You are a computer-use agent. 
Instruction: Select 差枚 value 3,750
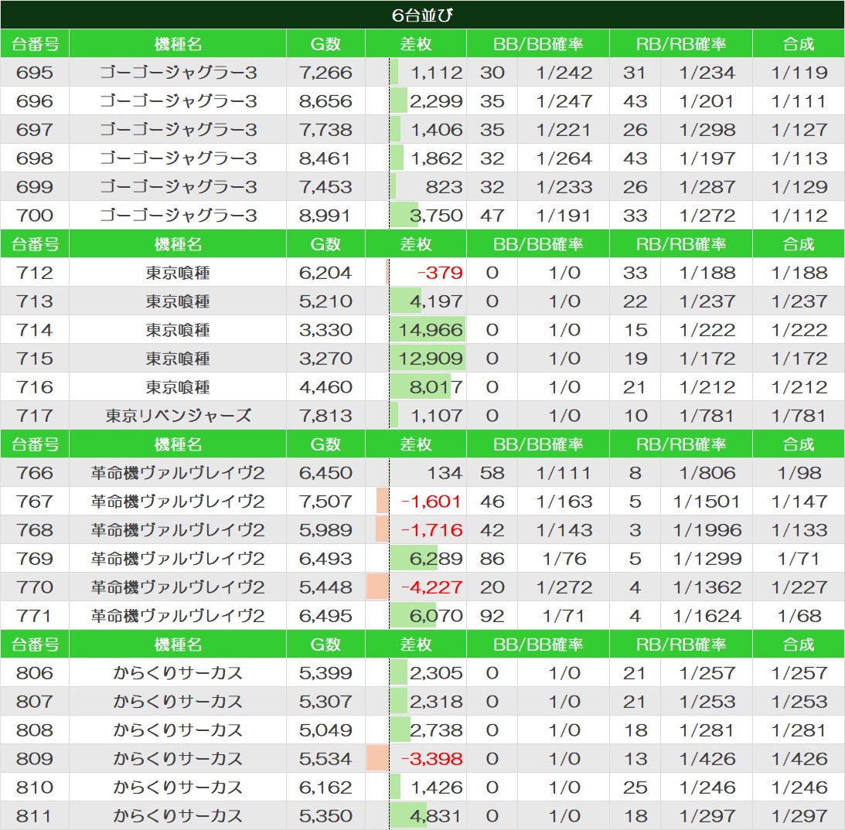pyautogui.click(x=437, y=215)
